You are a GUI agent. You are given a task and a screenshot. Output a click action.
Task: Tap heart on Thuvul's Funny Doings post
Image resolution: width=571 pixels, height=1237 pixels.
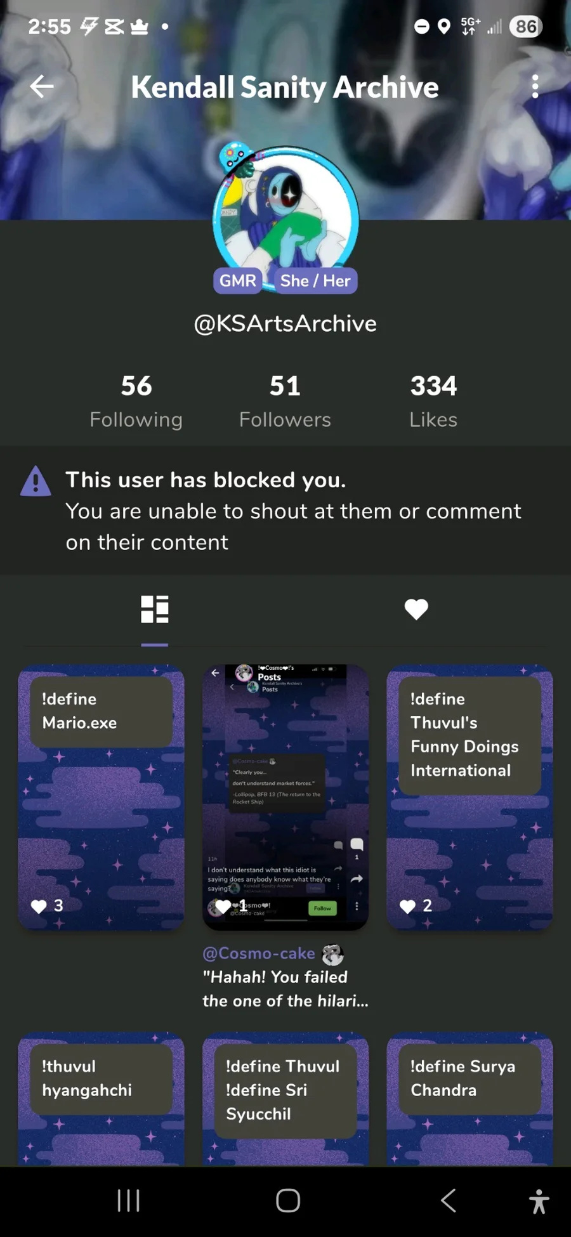click(x=407, y=906)
